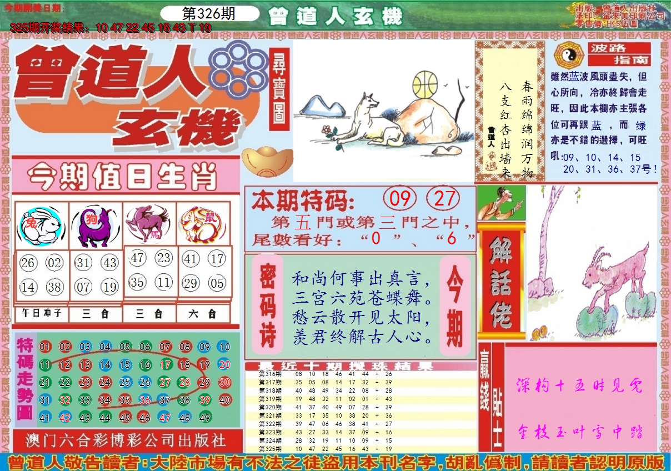Select circled special number 09
The image size is (671, 471).
[400, 199]
